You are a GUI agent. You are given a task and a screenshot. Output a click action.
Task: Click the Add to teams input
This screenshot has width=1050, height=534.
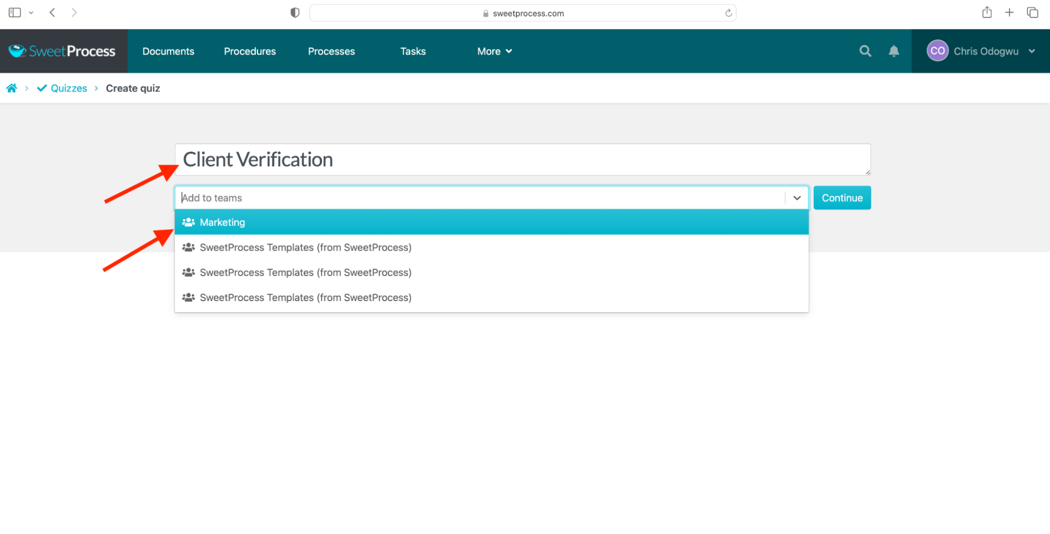click(x=481, y=198)
